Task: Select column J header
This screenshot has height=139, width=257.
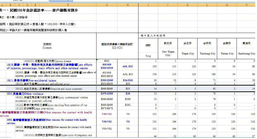Action: (x=168, y=5)
